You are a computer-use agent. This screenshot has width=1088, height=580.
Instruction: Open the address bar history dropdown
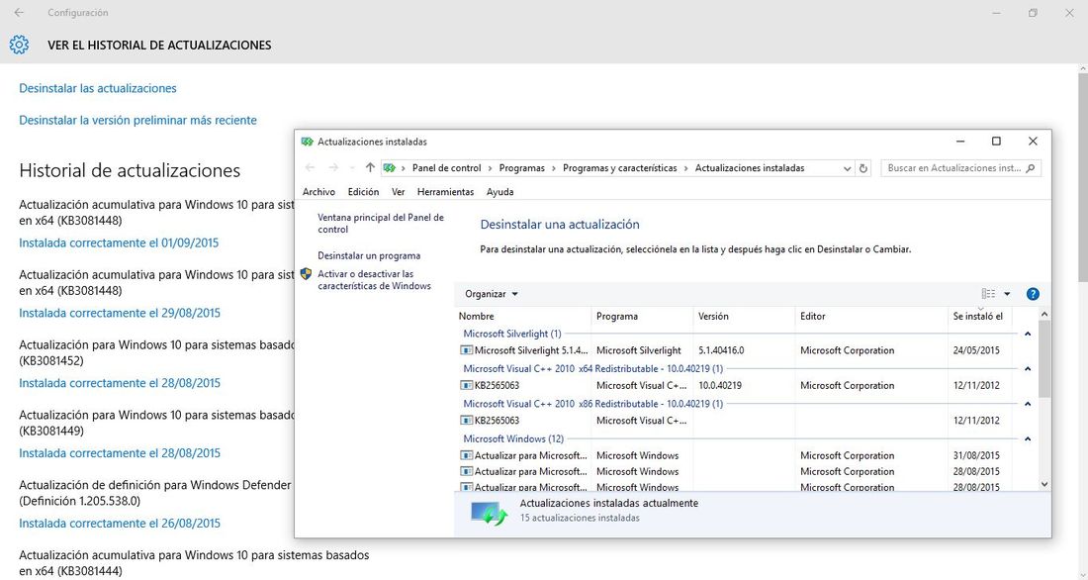tap(847, 168)
